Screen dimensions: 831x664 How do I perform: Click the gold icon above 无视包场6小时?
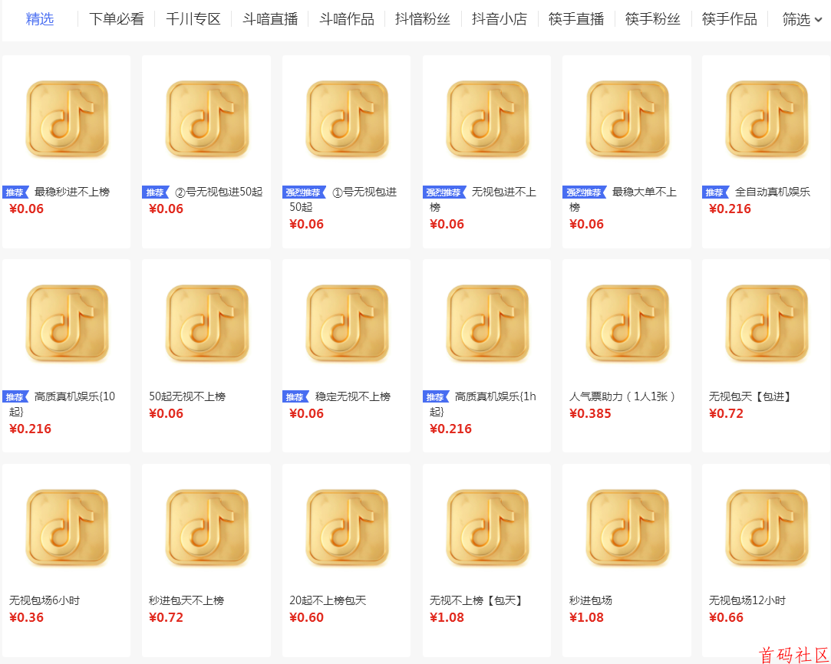click(x=67, y=528)
